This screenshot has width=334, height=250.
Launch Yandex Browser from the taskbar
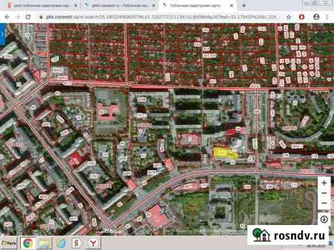(93, 243)
